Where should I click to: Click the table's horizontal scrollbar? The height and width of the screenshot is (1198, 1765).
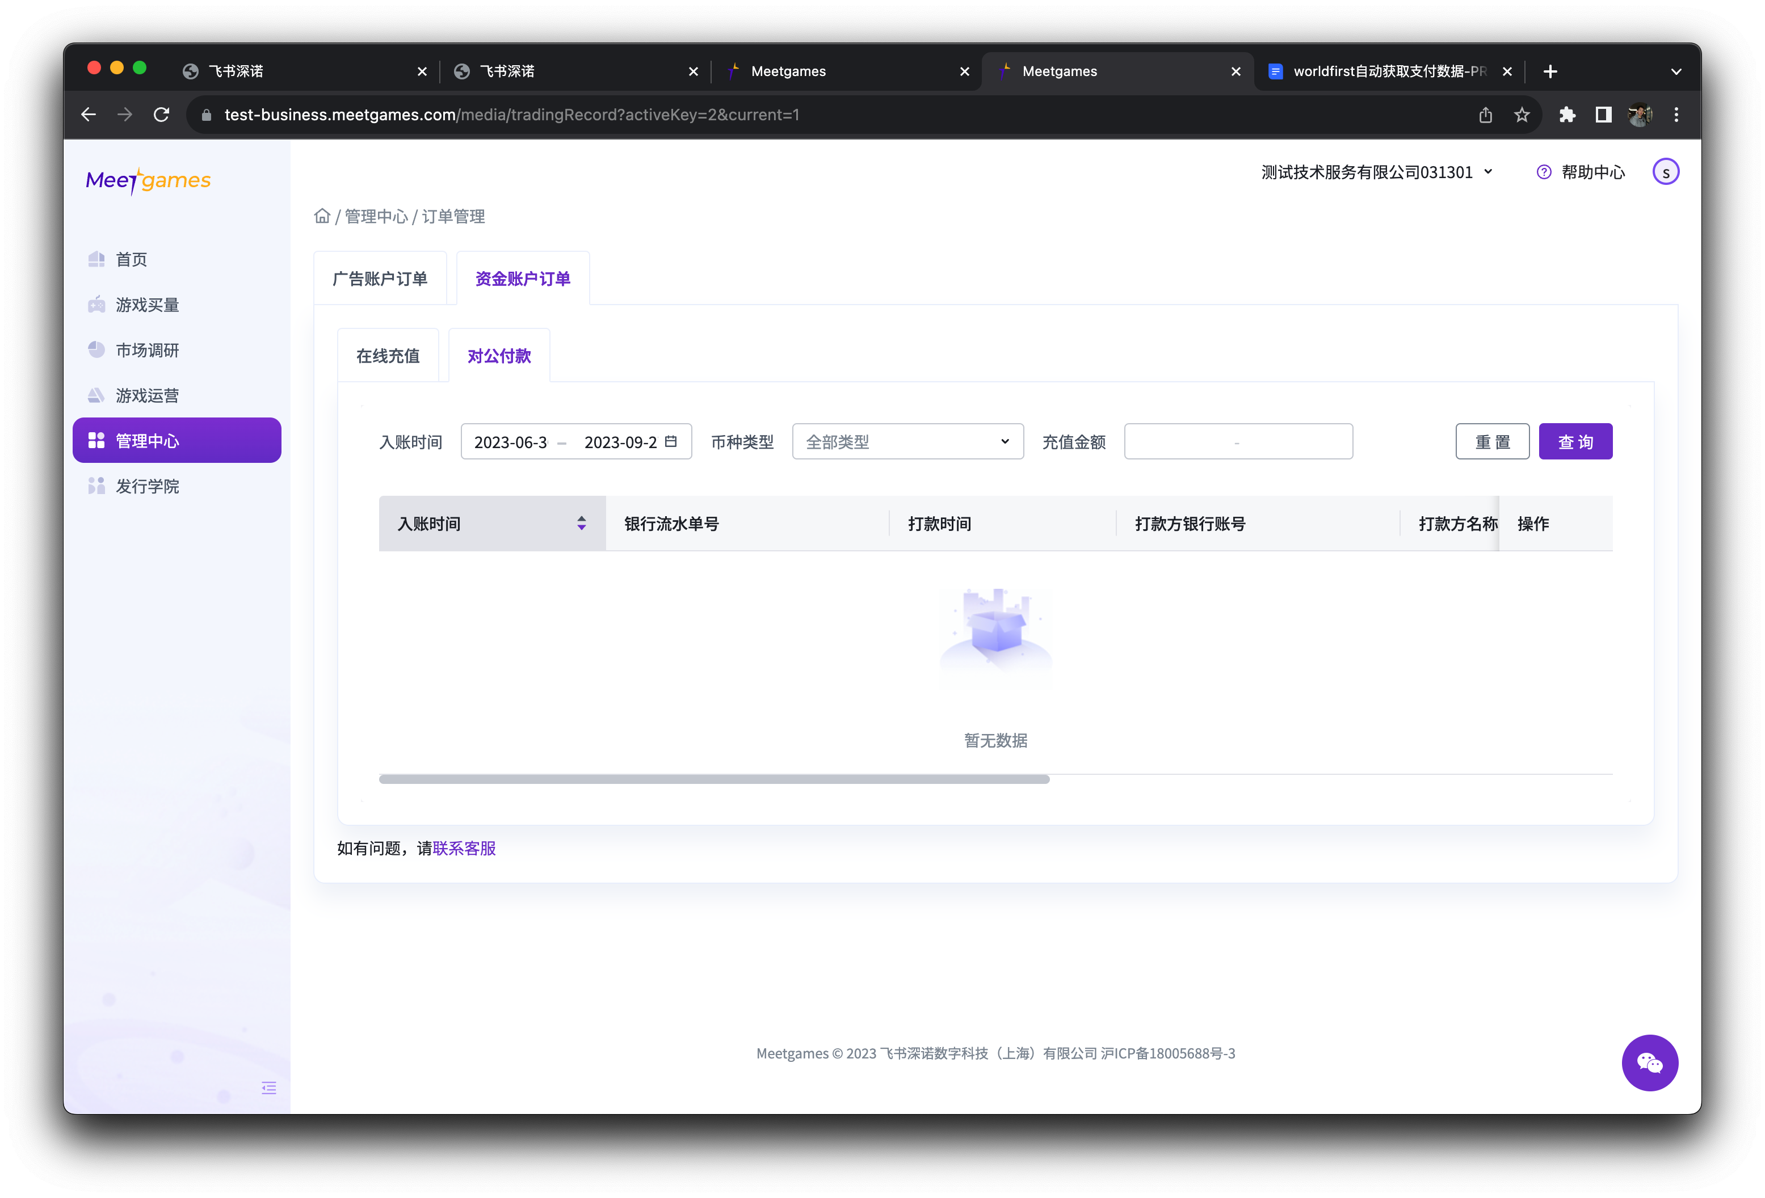point(714,779)
